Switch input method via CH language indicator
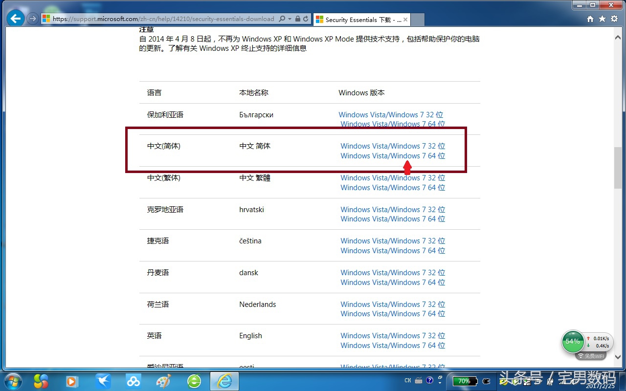 407,381
